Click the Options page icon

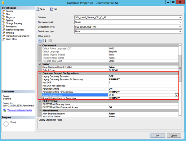pos(3,20)
